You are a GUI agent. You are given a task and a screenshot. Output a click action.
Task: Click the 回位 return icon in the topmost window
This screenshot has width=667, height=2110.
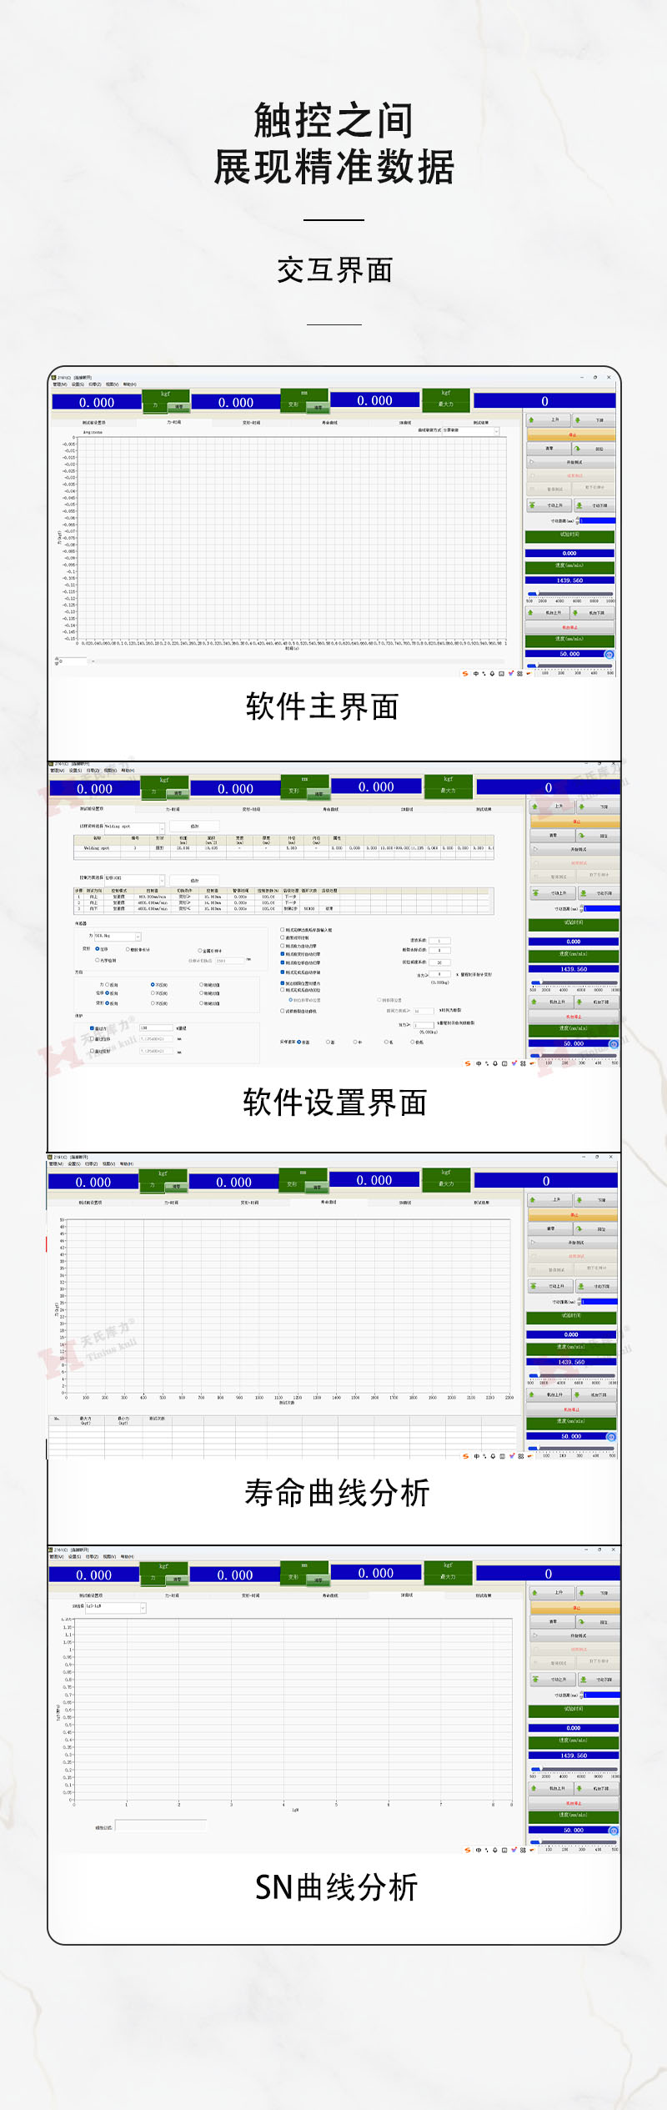[594, 449]
